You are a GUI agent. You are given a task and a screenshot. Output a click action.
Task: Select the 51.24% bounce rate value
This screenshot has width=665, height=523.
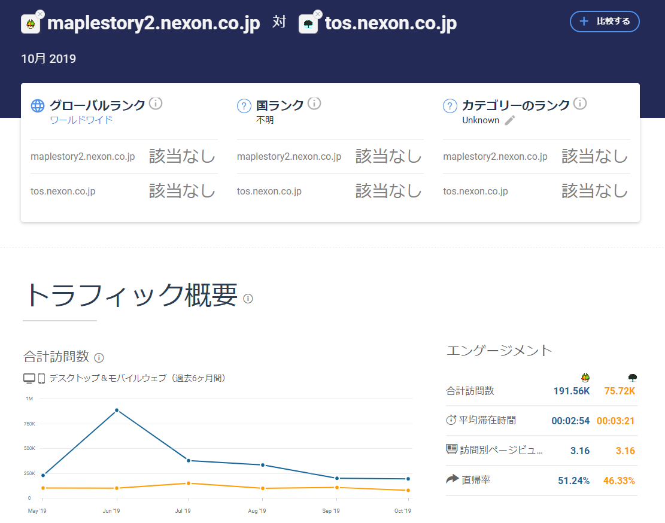(x=573, y=481)
